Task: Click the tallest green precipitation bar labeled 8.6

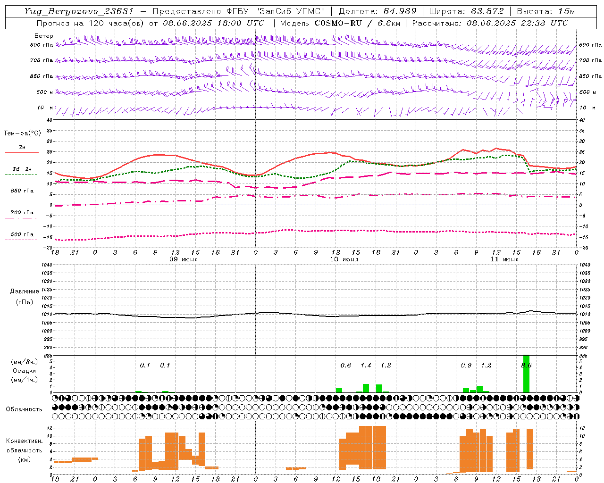Action: click(x=527, y=374)
